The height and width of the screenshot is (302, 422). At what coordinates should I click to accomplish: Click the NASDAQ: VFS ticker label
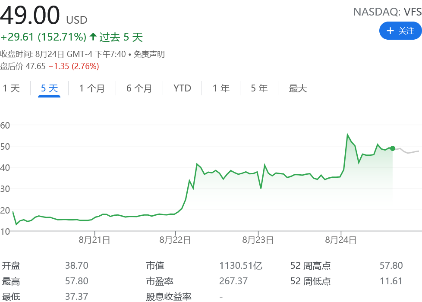point(387,12)
